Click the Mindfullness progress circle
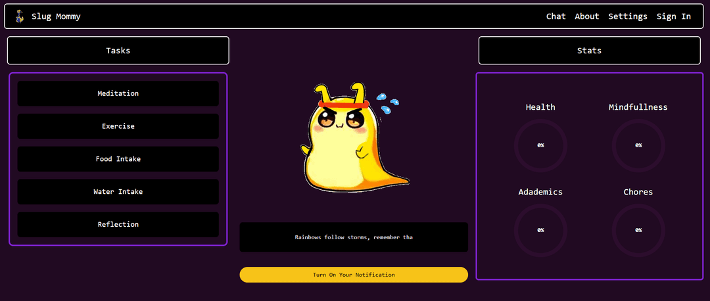Image resolution: width=710 pixels, height=301 pixels. (x=638, y=146)
